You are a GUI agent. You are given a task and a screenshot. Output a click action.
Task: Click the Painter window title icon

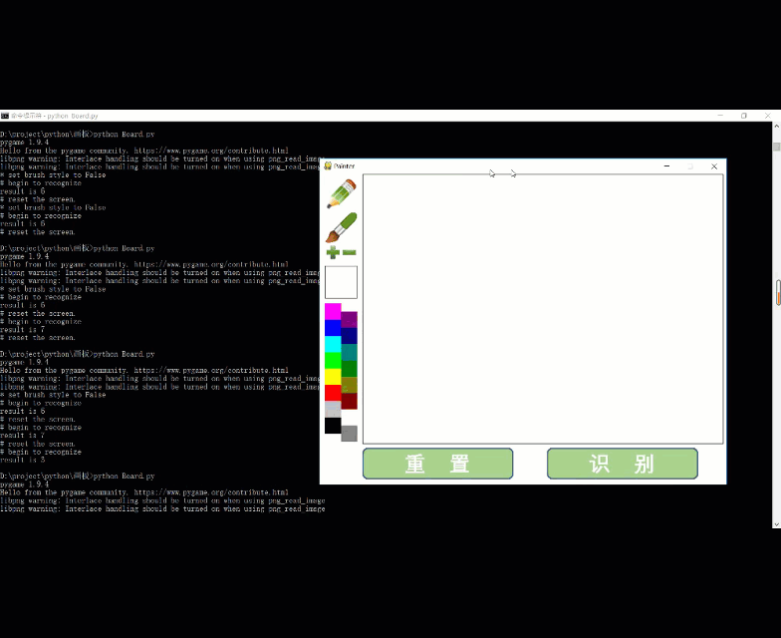pos(328,165)
